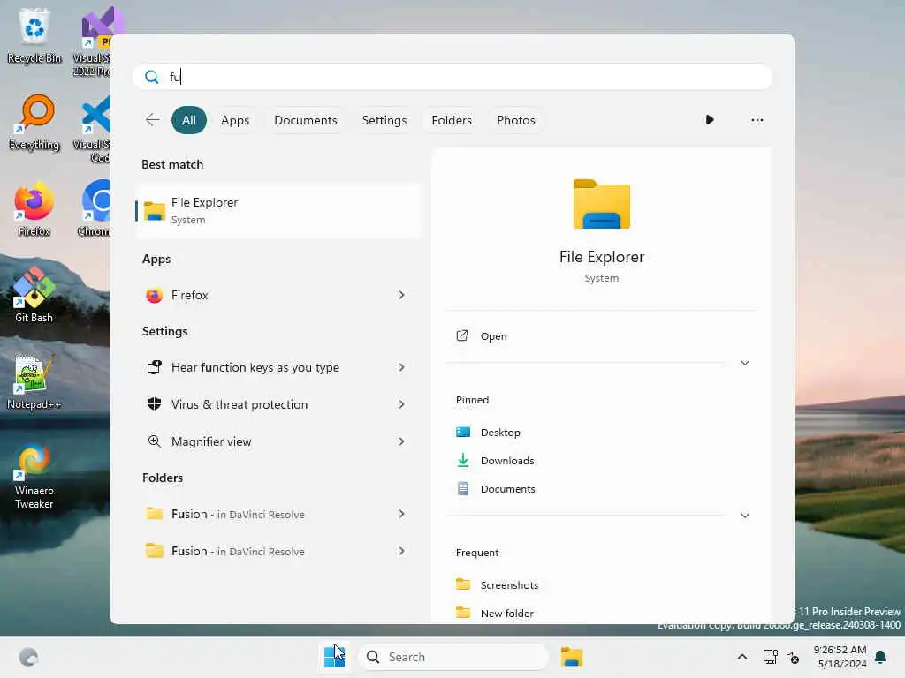This screenshot has width=905, height=678.
Task: Open the three-dot more options menu
Action: (x=757, y=120)
